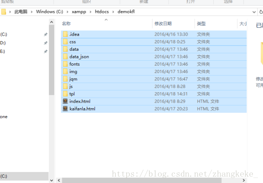The image size is (263, 183).
Task: Click date 2016/4/17 16:47 of jqm
Action: pos(171,79)
